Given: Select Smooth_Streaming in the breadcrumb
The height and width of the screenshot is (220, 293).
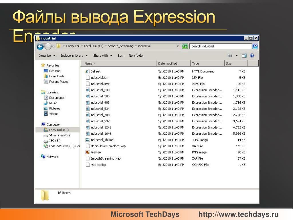Looking at the screenshot, I should 121,46.
